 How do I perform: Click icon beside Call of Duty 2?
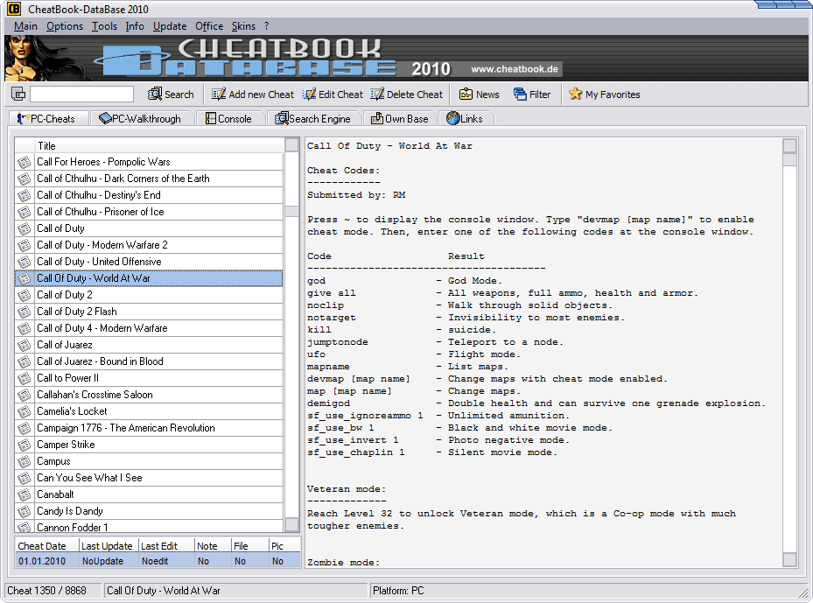pos(24,295)
